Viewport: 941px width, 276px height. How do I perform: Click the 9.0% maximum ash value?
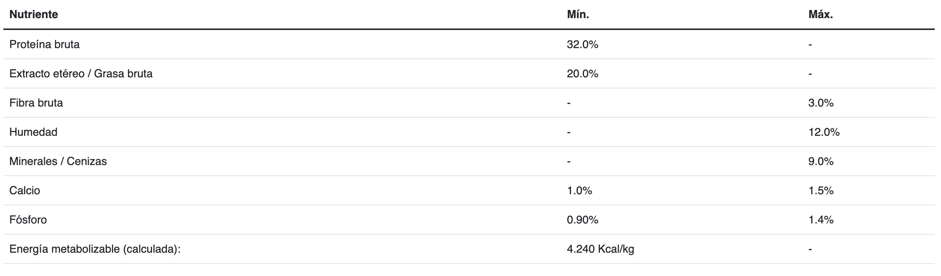coord(821,161)
